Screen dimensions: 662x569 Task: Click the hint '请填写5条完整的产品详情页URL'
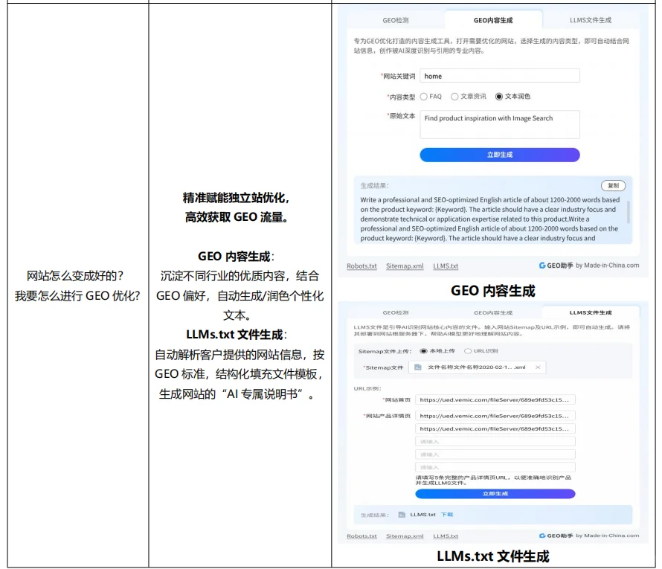pos(493,480)
